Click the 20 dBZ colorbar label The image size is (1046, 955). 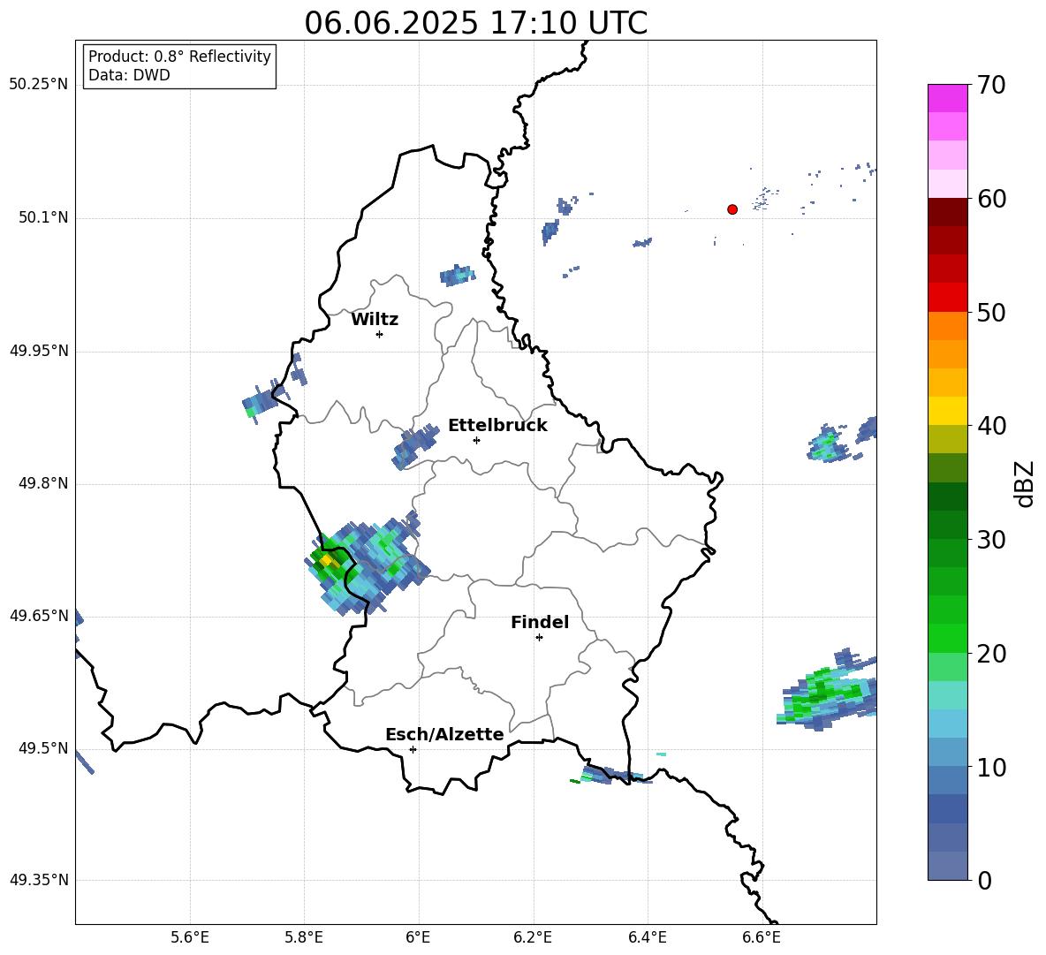tap(991, 654)
